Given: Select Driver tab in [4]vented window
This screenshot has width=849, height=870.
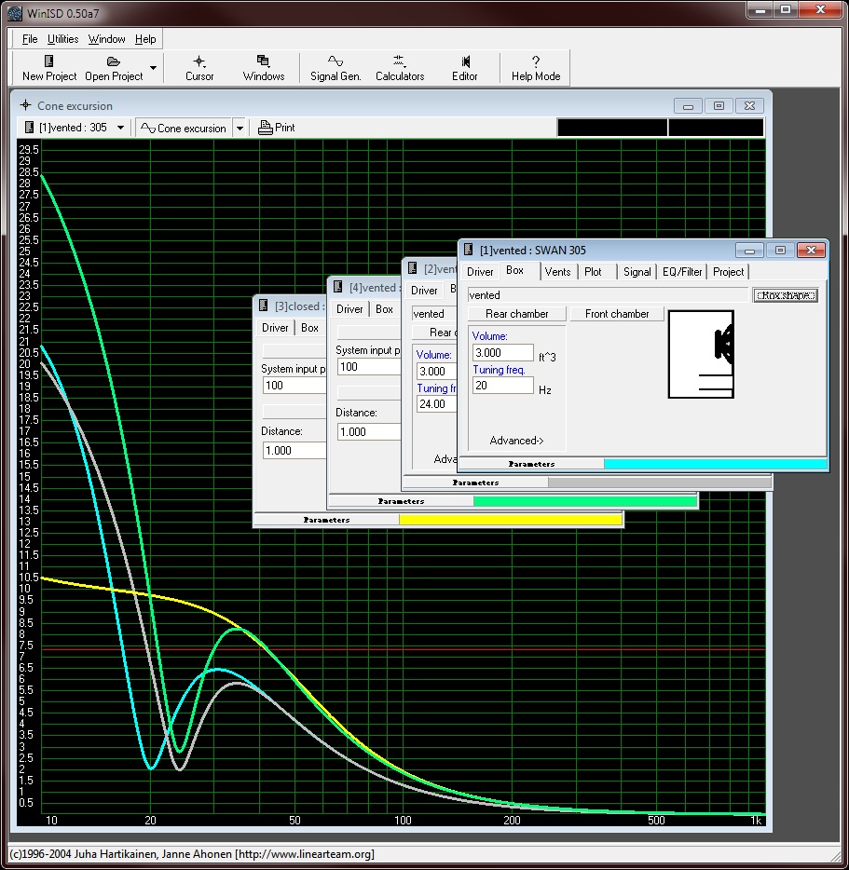Looking at the screenshot, I should click(349, 309).
